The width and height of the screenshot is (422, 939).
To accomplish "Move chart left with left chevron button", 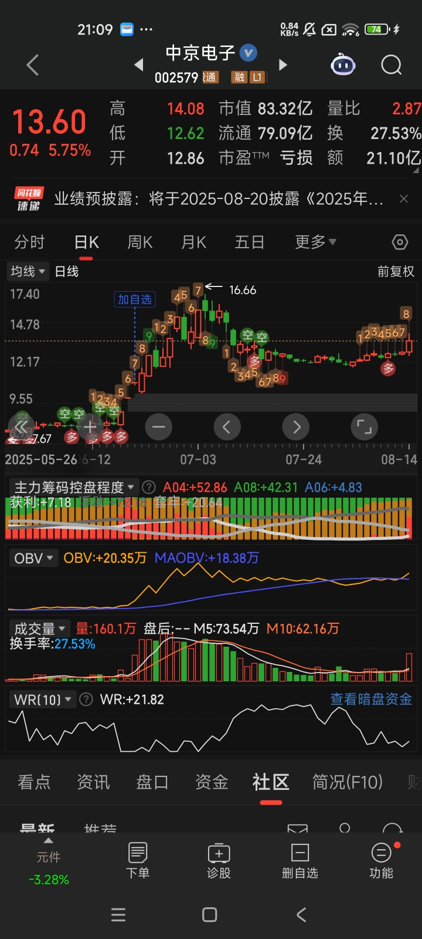I will (227, 427).
